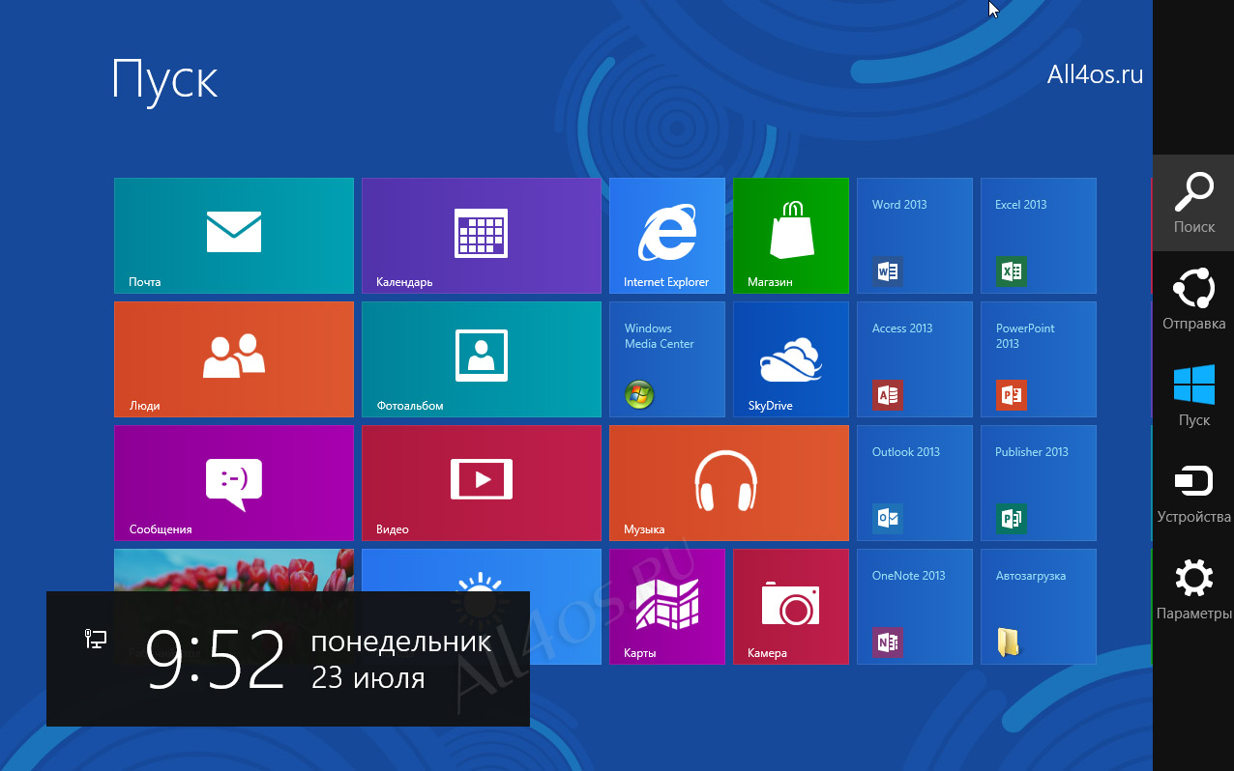Click the Параметры settings charm

click(x=1193, y=589)
